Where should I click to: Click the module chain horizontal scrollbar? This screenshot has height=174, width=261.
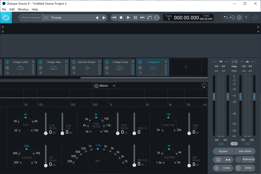click(144, 78)
